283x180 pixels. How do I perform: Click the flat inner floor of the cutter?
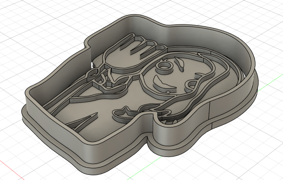98,101
